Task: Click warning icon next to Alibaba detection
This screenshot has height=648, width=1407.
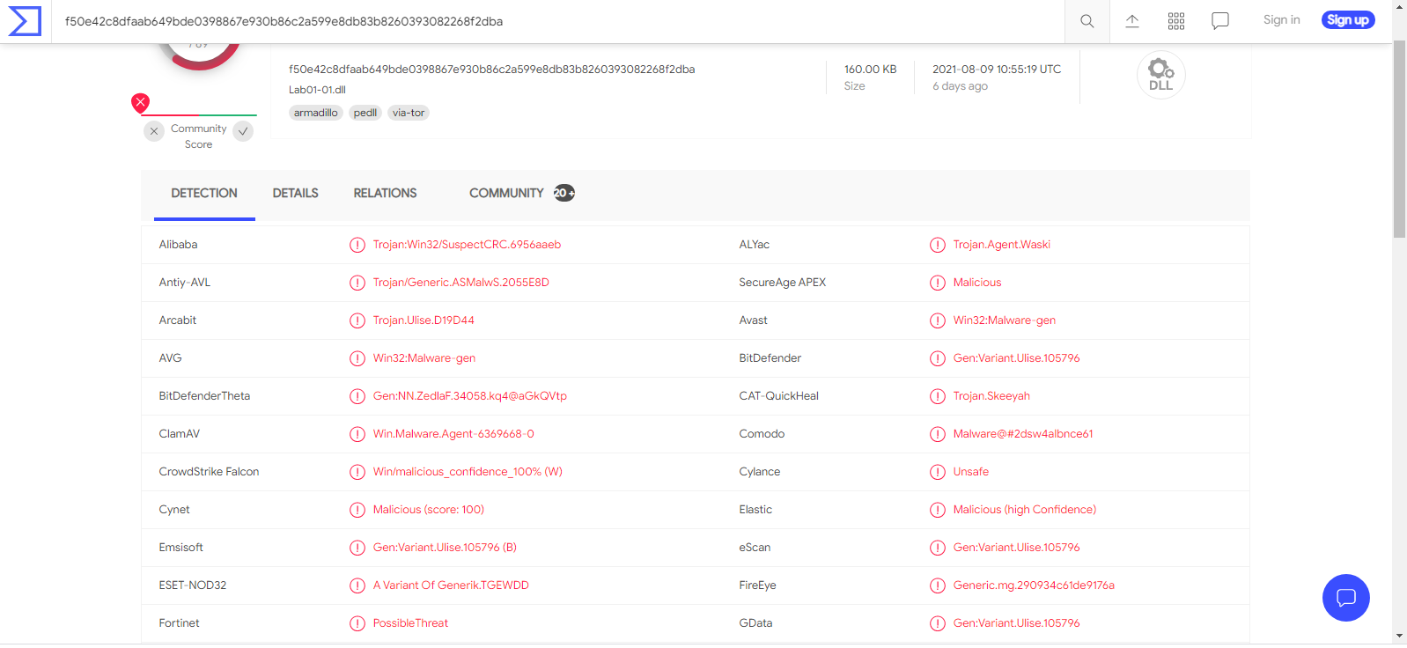Action: pos(357,245)
